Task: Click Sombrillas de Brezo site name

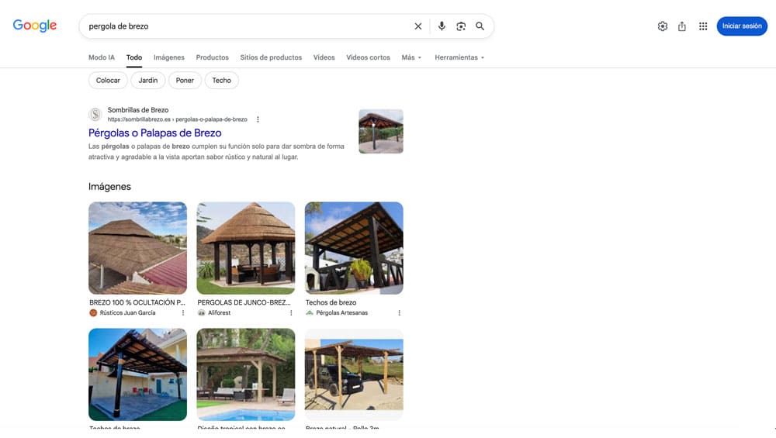Action: [x=138, y=110]
